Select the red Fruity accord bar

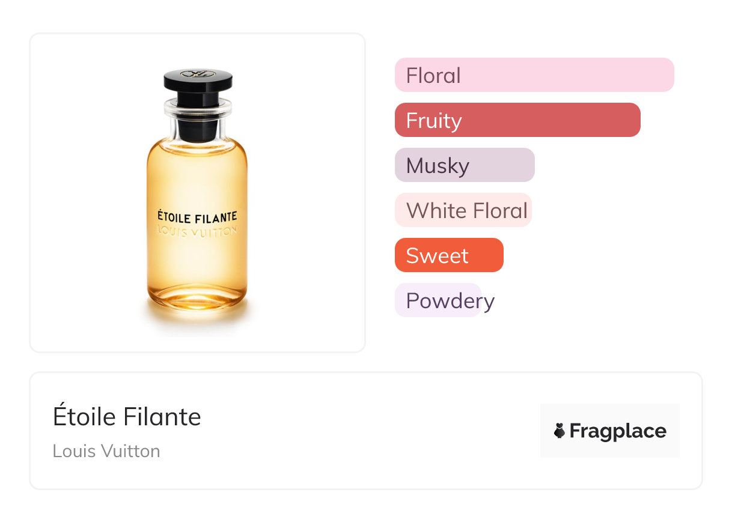[517, 120]
